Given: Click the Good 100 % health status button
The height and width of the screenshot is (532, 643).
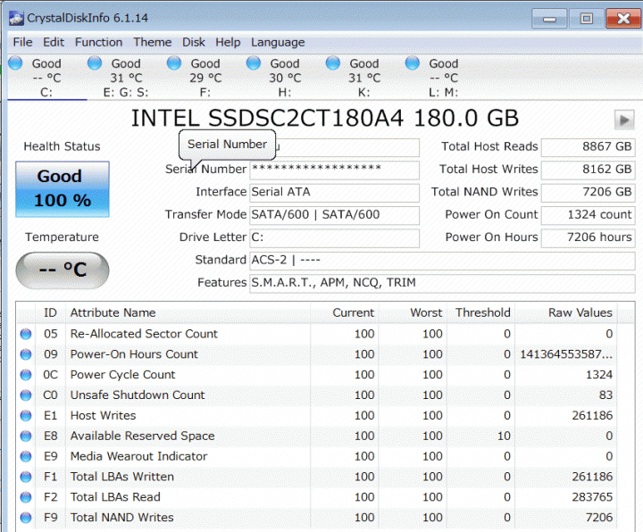Looking at the screenshot, I should coord(63,189).
